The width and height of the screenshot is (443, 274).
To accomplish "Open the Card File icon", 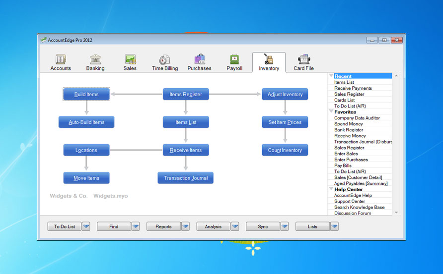I will coord(304,59).
